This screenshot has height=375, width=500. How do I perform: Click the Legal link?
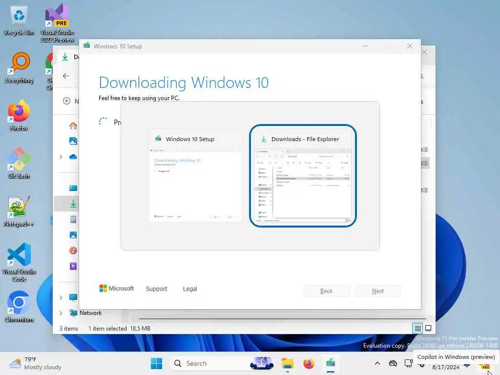coord(190,289)
